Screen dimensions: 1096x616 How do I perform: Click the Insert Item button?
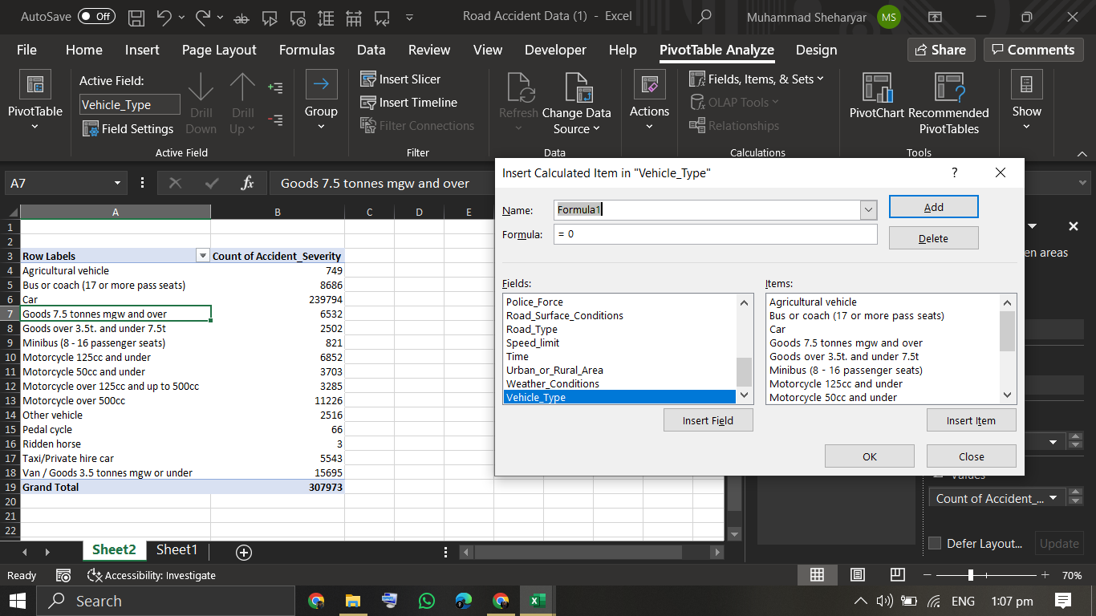(972, 420)
